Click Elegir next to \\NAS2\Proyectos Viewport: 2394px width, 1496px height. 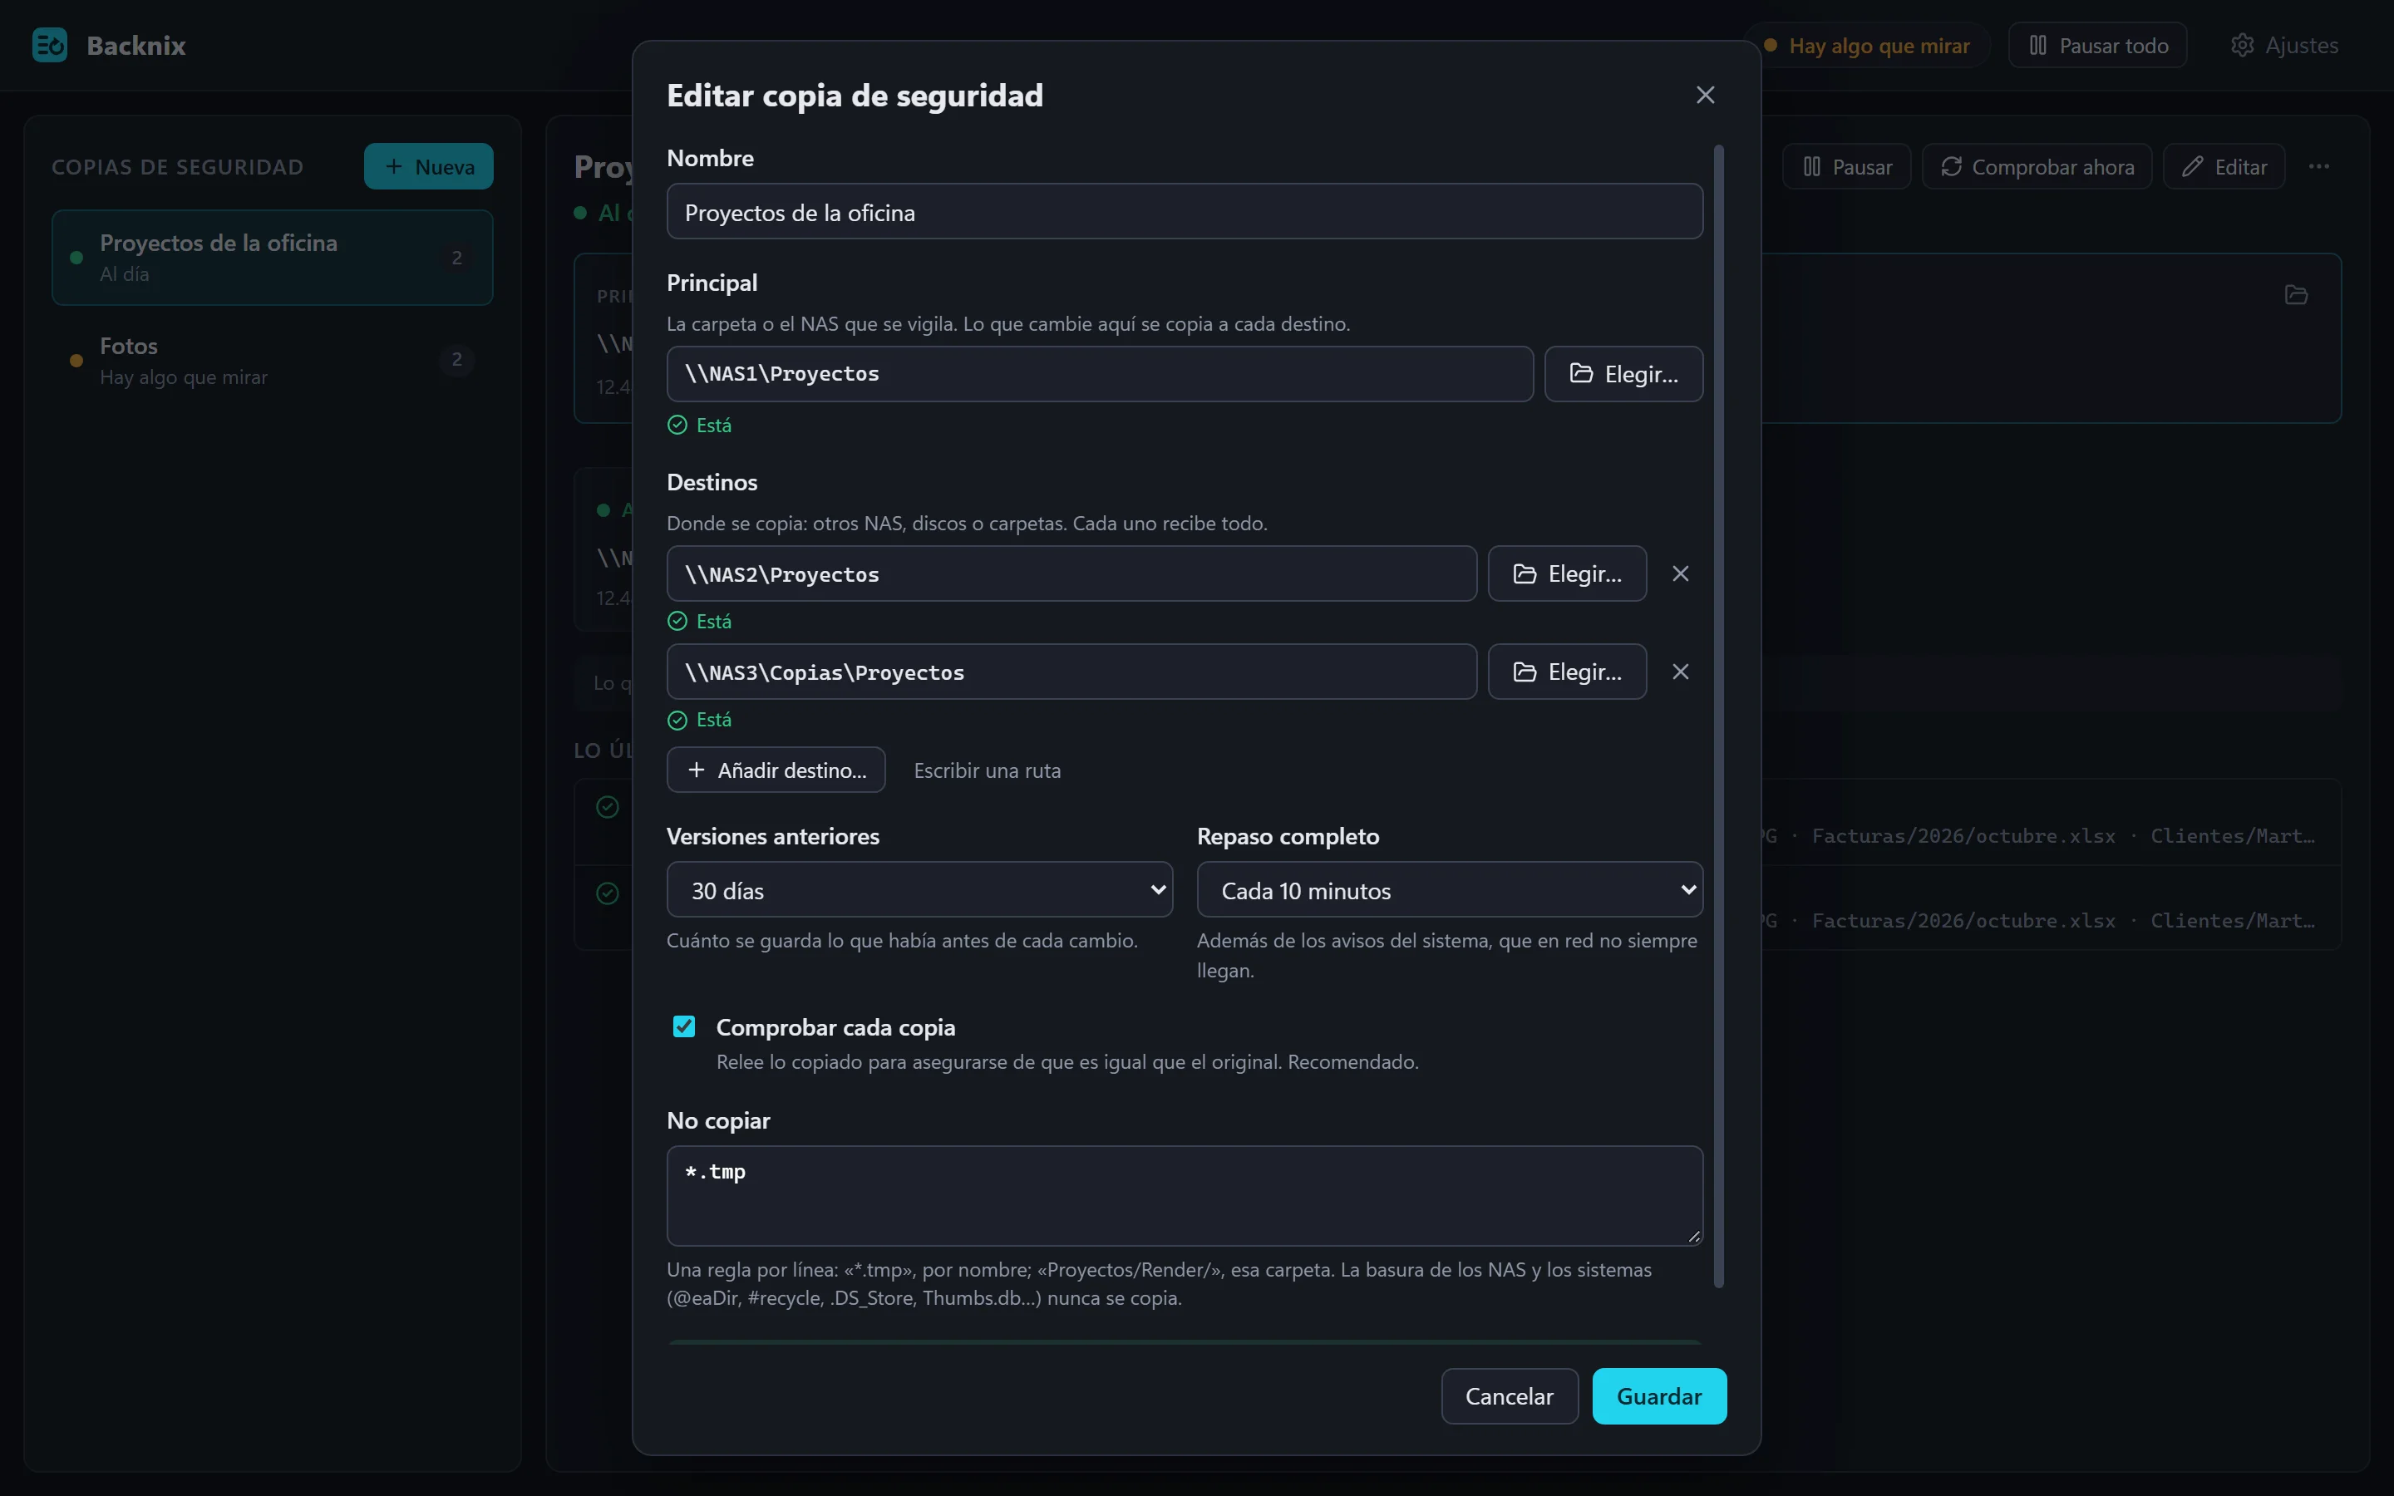click(1567, 573)
